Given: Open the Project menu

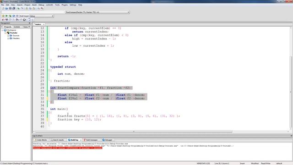Looking at the screenshot, I should [27, 5].
